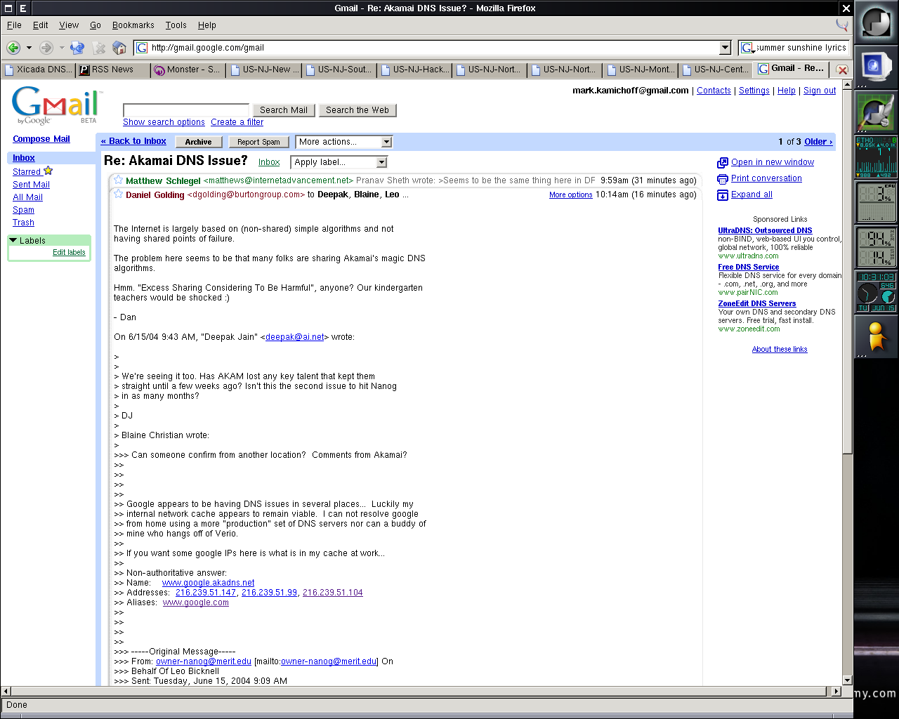Click the Google favicon in the address bar
The height and width of the screenshot is (719, 899).
[x=142, y=48]
